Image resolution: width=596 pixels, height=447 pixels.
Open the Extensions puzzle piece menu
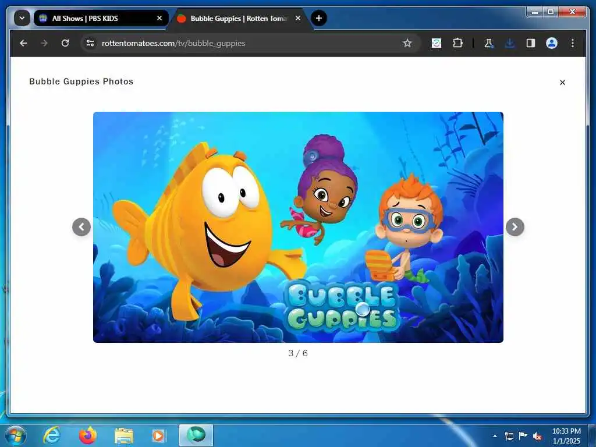tap(457, 43)
